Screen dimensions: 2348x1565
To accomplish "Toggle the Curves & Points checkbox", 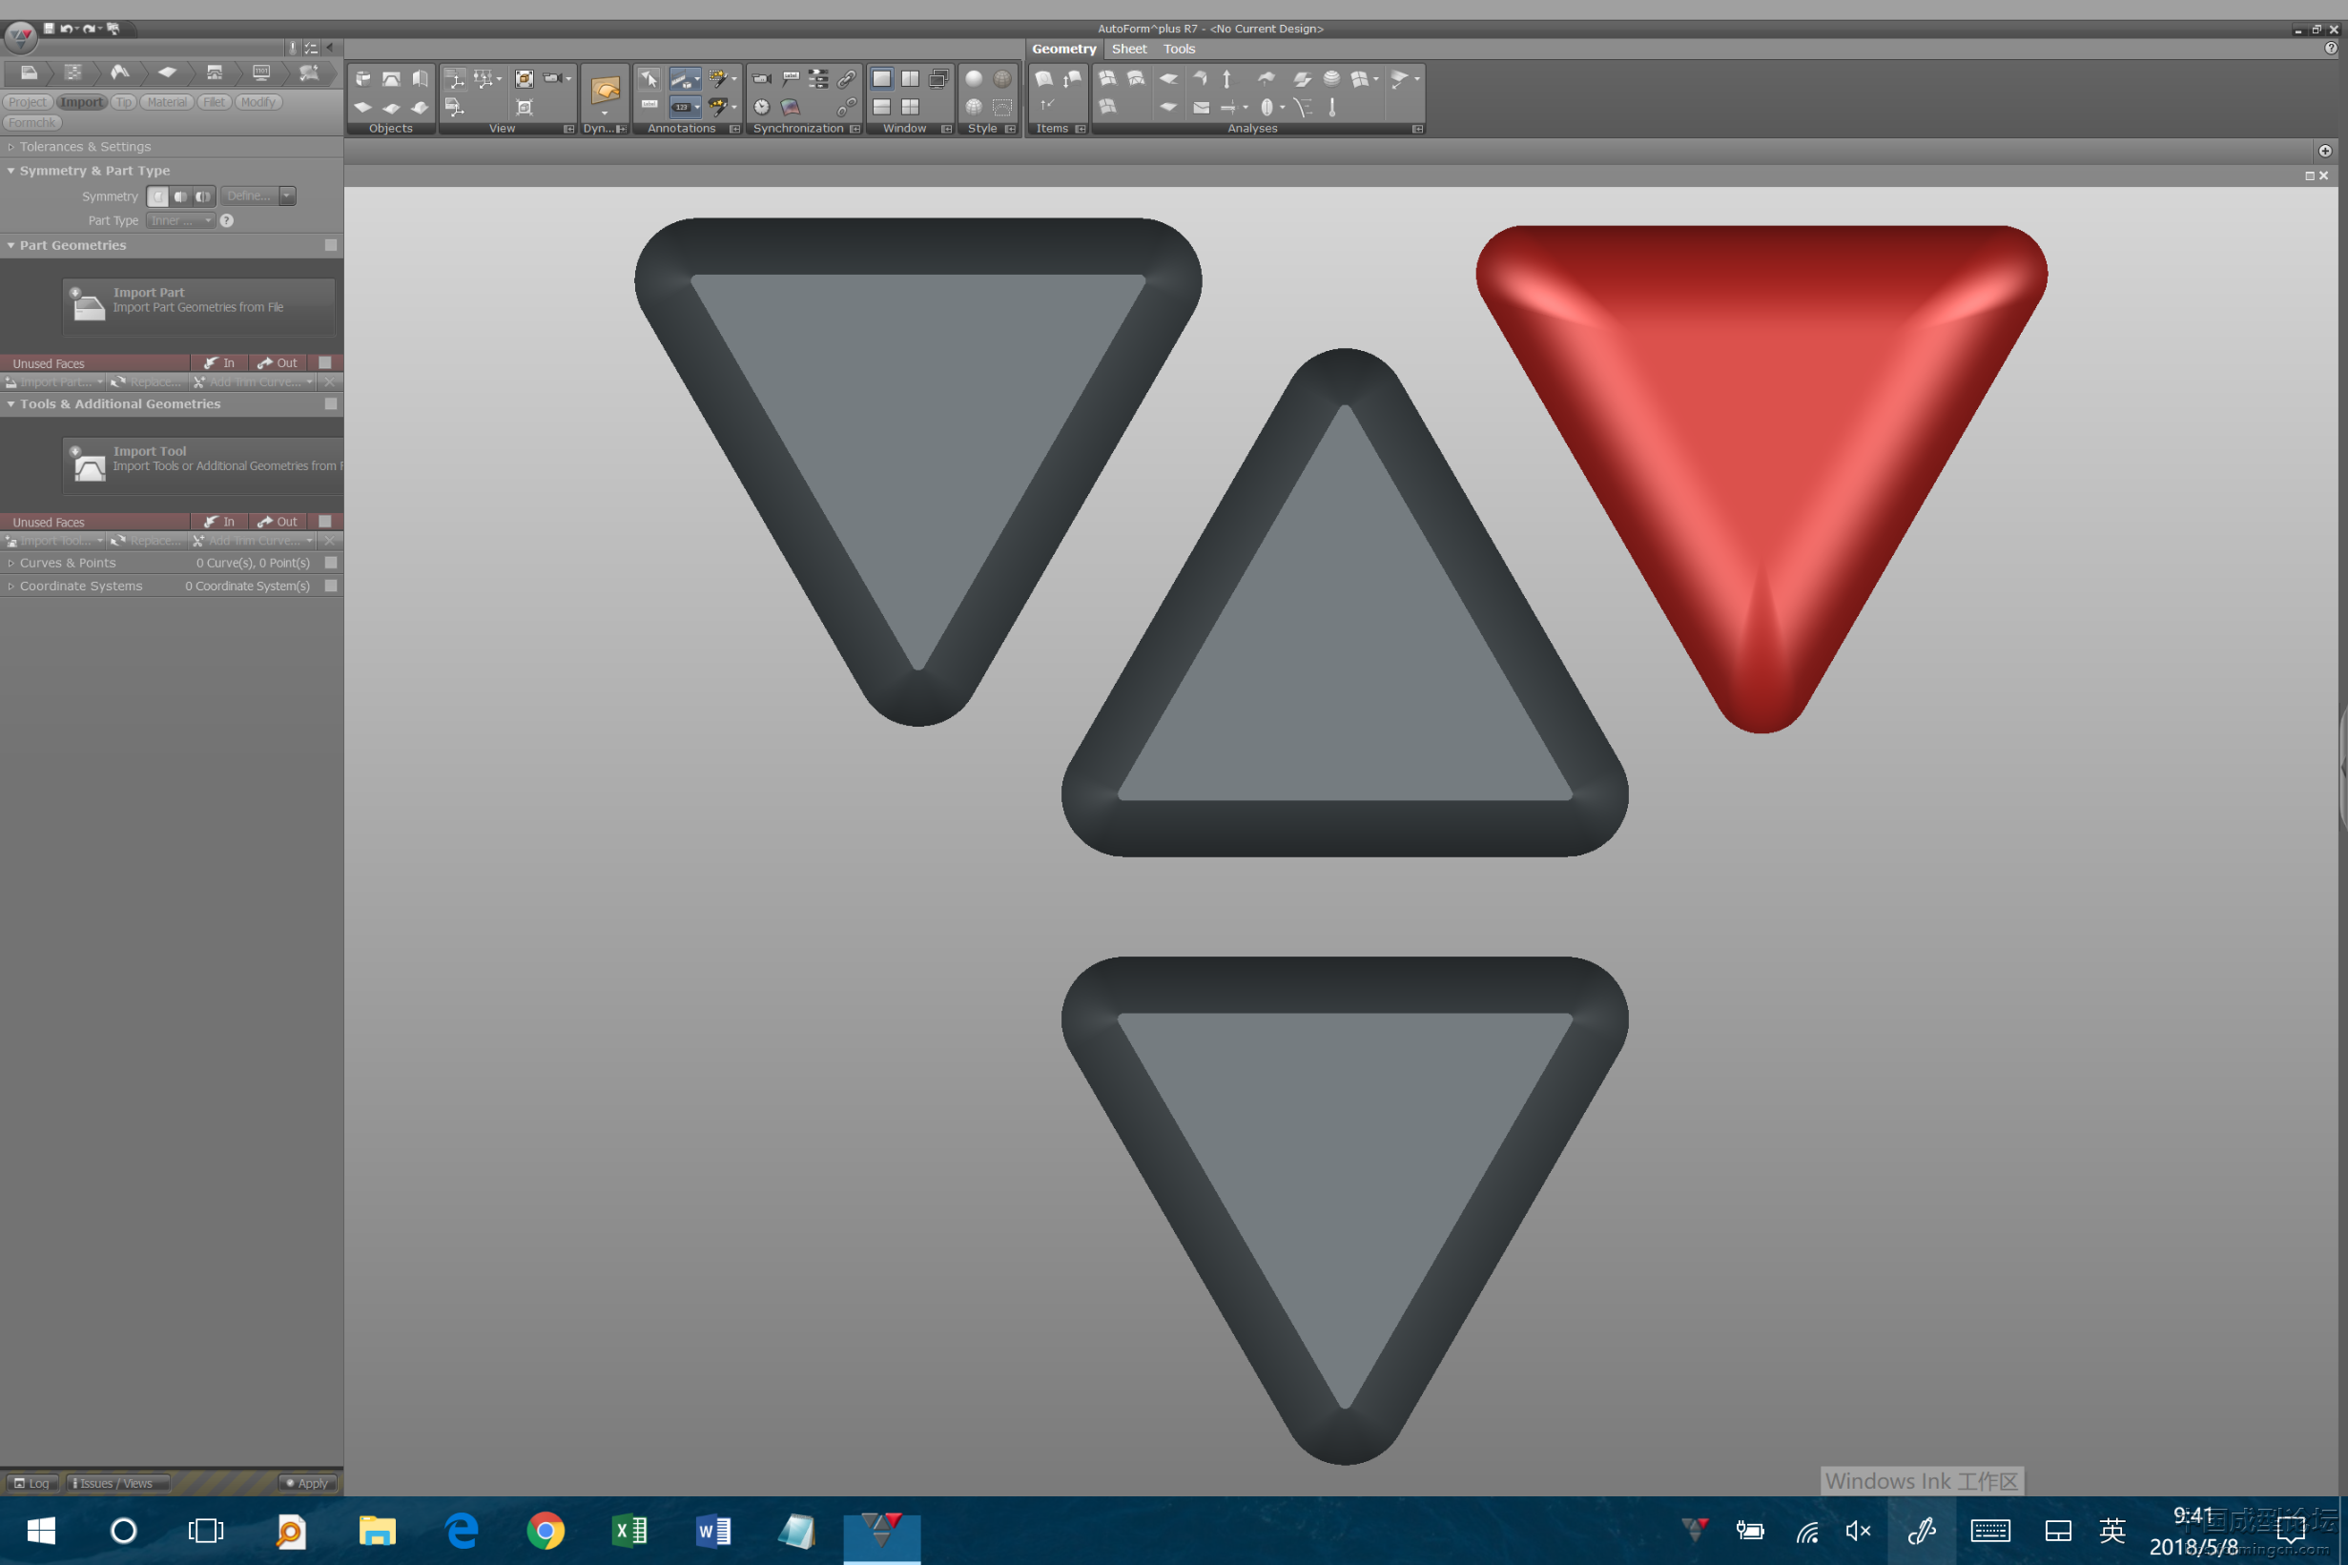I will point(330,563).
